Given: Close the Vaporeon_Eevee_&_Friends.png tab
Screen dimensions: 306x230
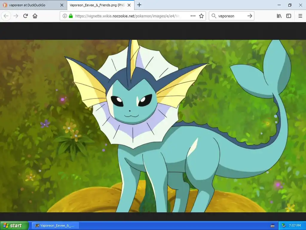Looking at the screenshot, I should (129, 5).
